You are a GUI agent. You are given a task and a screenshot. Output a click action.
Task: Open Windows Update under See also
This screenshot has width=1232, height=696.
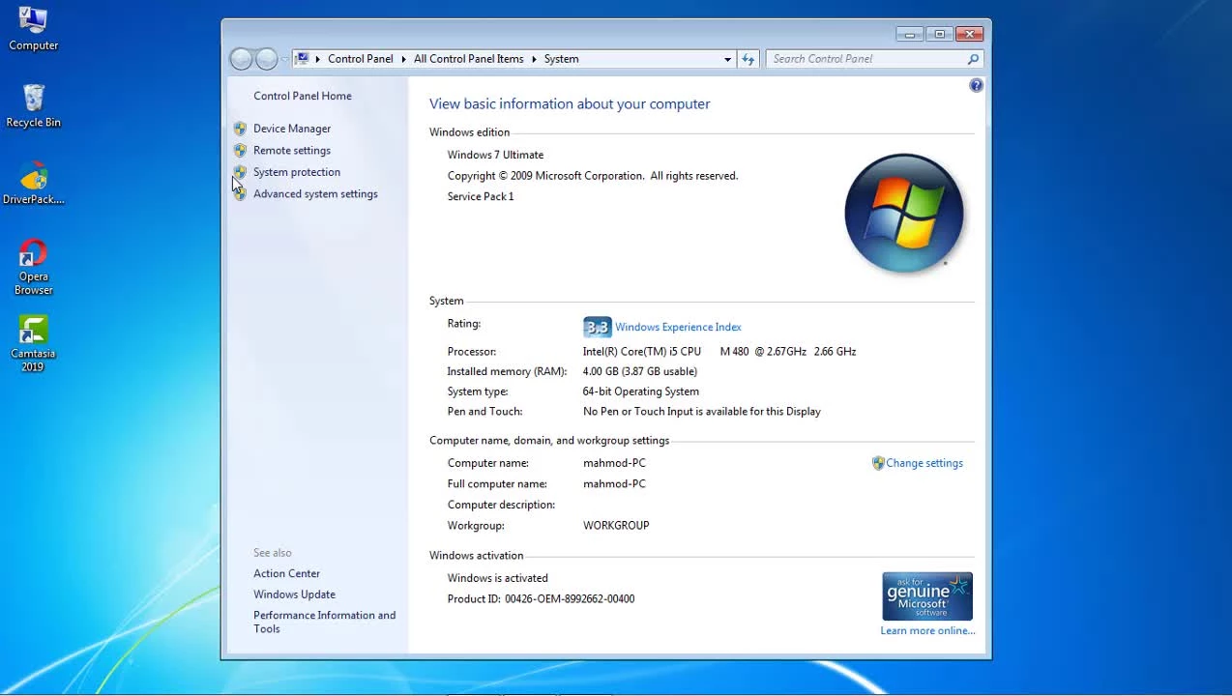pyautogui.click(x=294, y=594)
